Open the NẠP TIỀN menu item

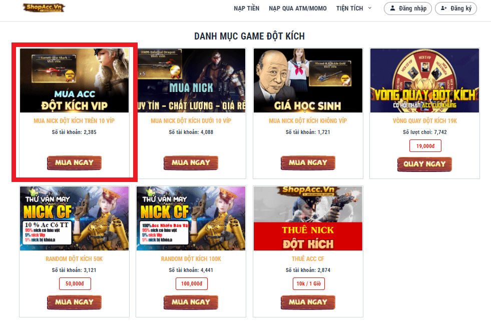(246, 8)
